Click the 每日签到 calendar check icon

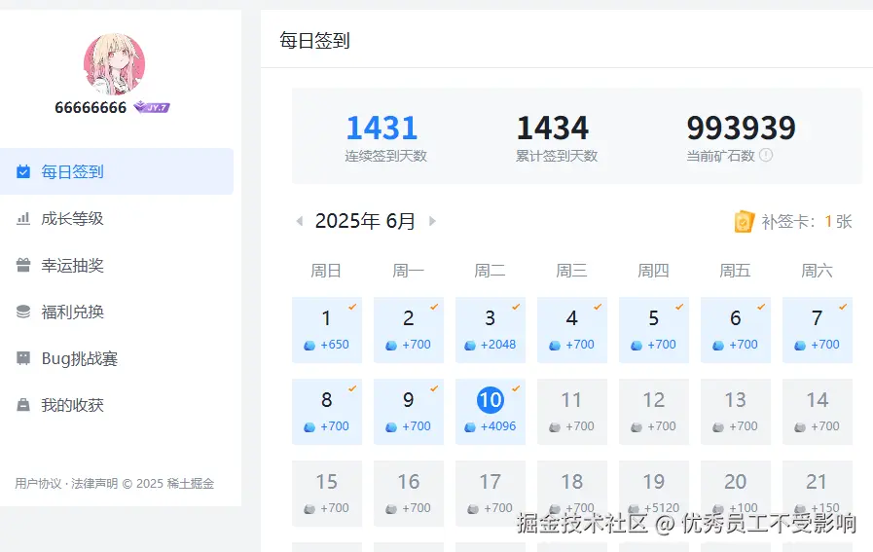click(23, 172)
